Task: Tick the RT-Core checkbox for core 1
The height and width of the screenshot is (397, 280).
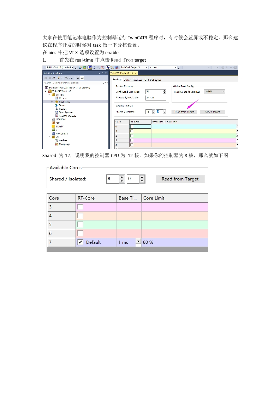Action: 132,131
